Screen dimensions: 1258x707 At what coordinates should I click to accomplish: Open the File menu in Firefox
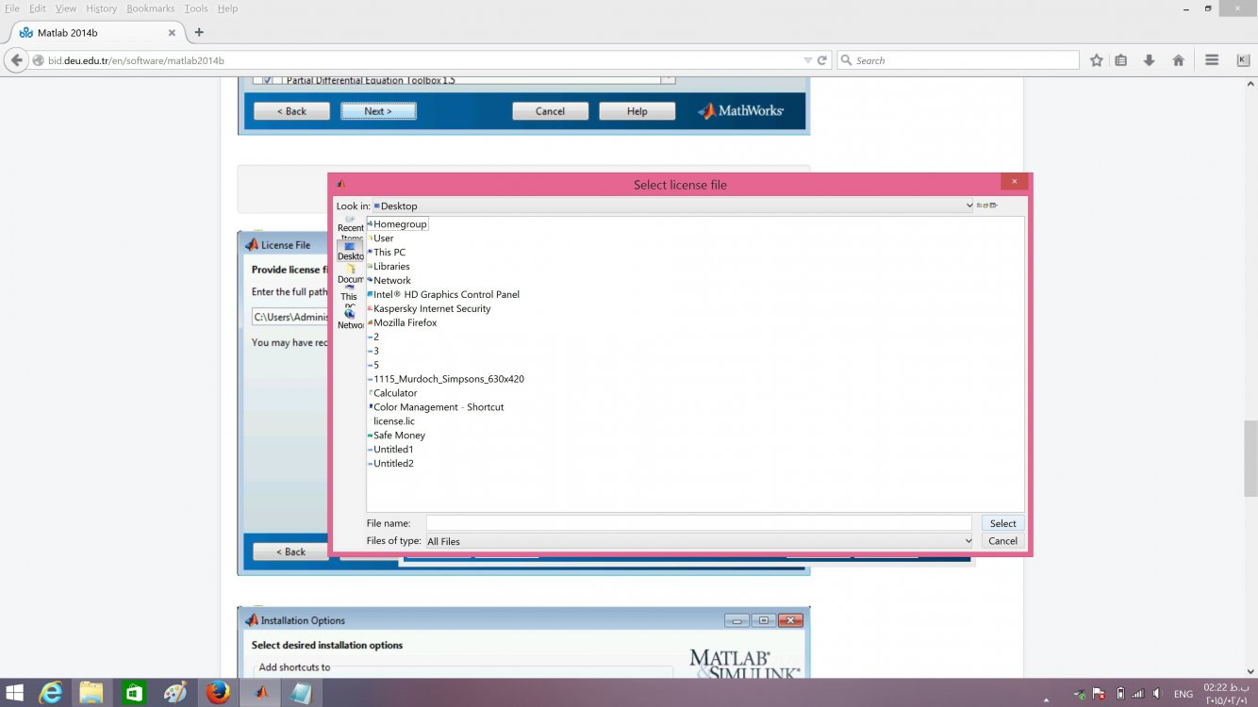click(12, 8)
